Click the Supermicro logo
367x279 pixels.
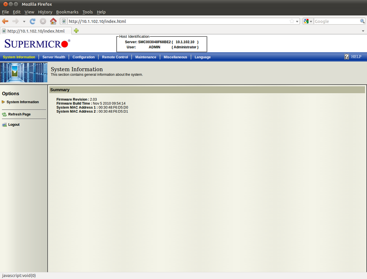(37, 44)
